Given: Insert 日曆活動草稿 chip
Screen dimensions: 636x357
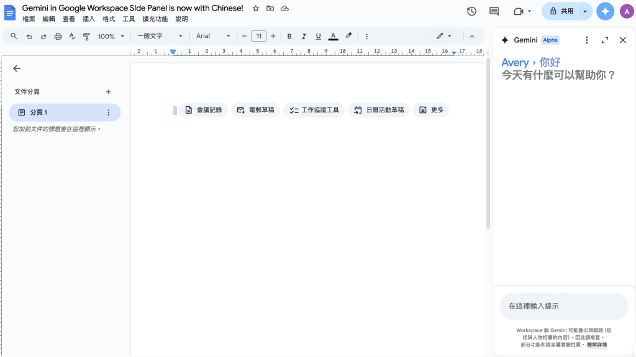Looking at the screenshot, I should [x=379, y=110].
